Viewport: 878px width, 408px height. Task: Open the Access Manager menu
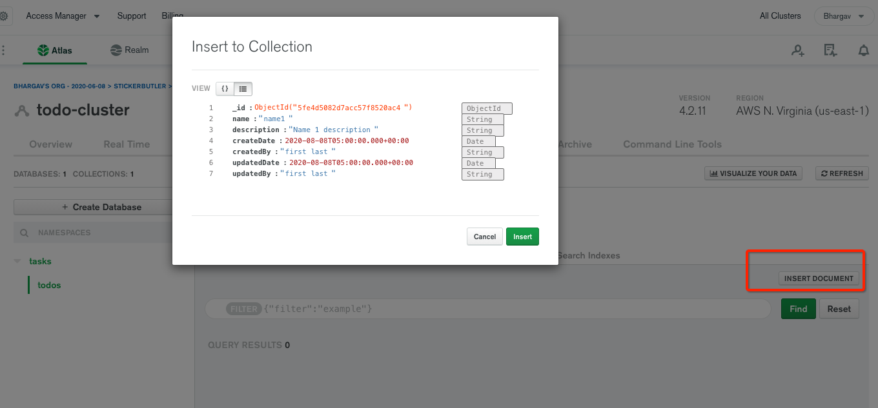(x=62, y=15)
